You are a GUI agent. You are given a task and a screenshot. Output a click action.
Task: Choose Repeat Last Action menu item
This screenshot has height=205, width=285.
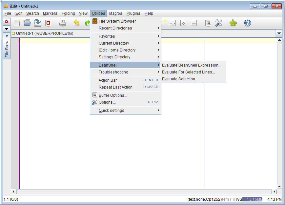pos(126,87)
